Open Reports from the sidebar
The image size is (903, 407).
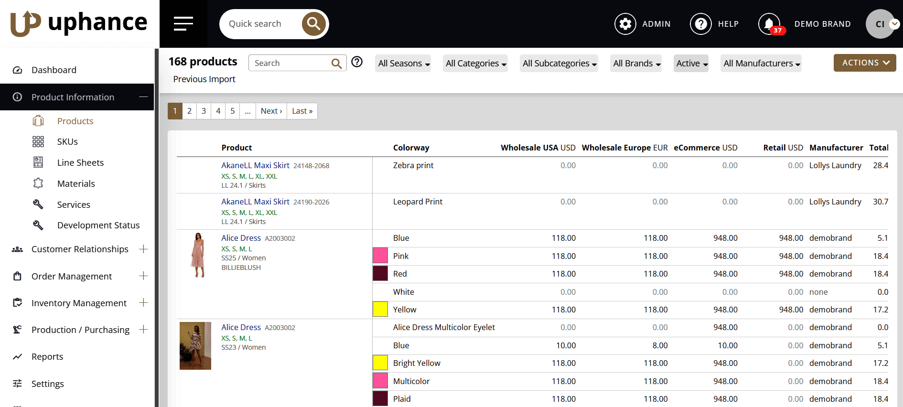pos(47,357)
